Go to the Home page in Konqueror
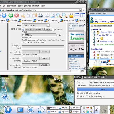This screenshot has width=114, height=114. pos(4,15)
